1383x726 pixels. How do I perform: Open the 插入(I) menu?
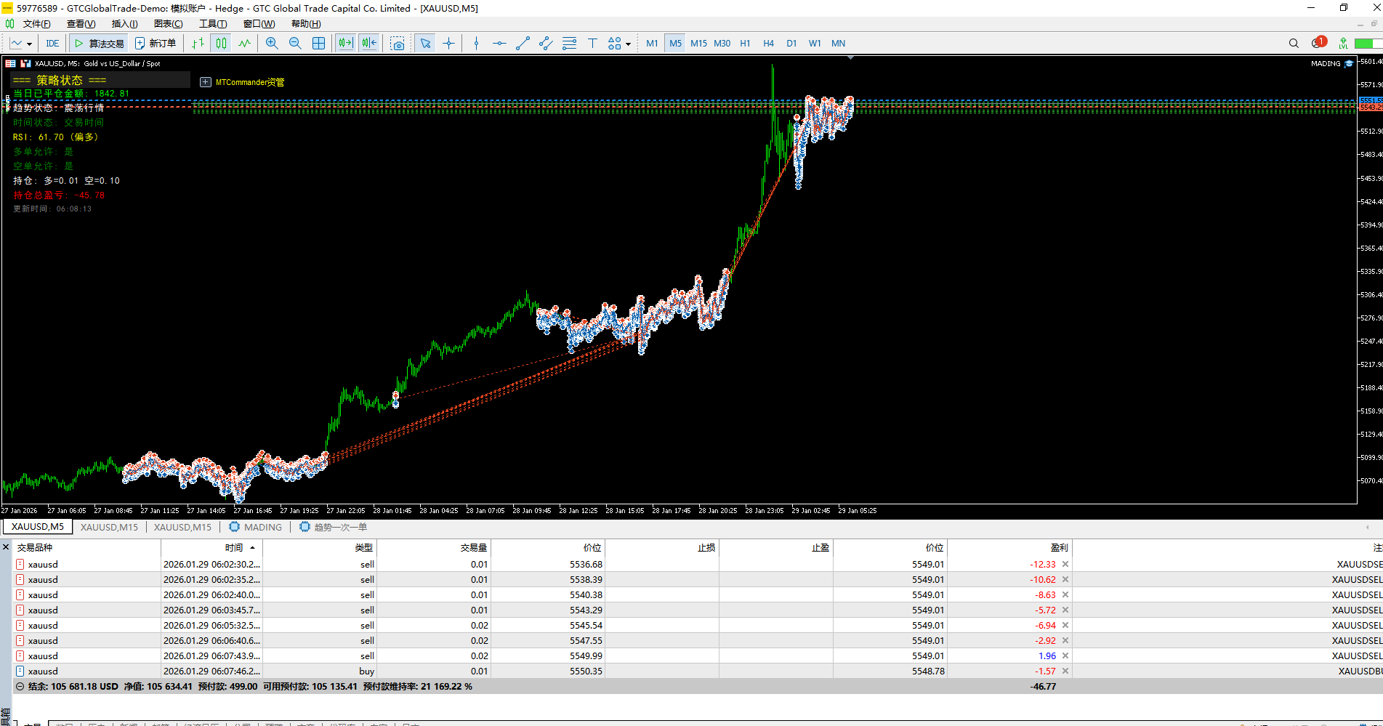coord(124,24)
